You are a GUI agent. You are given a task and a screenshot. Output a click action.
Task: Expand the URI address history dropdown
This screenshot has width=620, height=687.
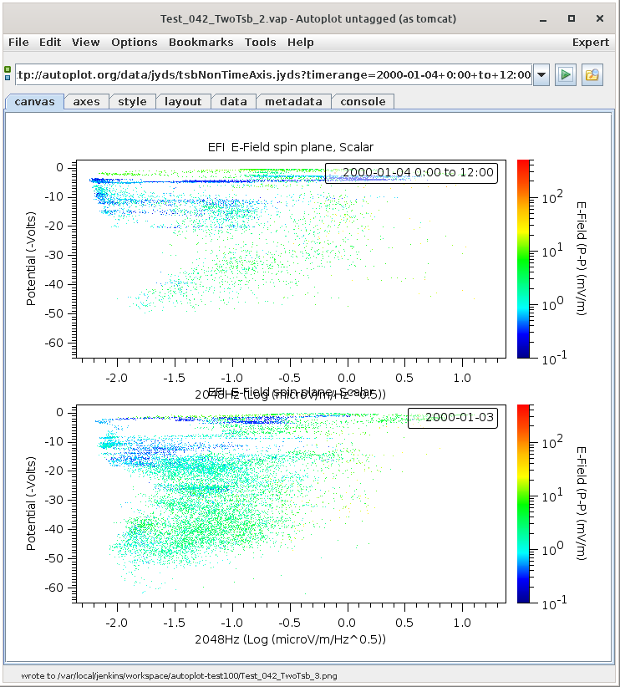click(541, 74)
